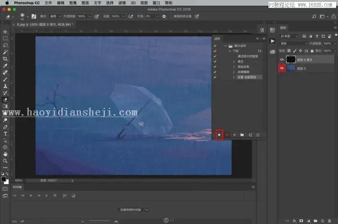Image resolution: width=338 pixels, height=224 pixels.
Task: Open the Actions panel play-shaped dock icon
Action: coord(272,41)
